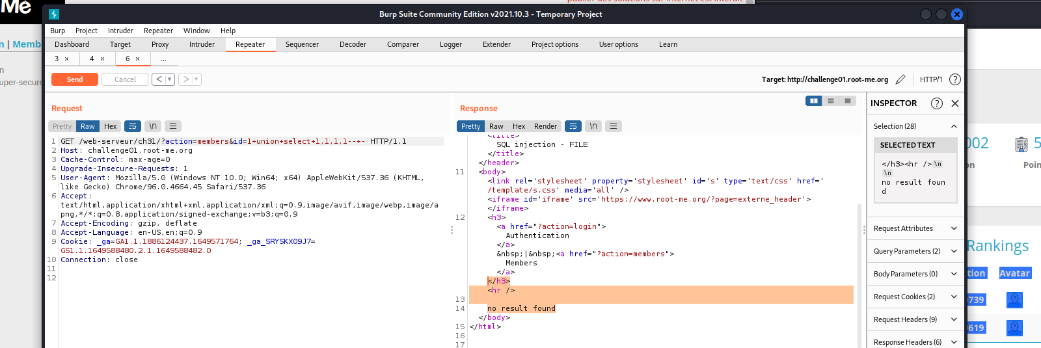Expand Request Cookies (2) section
1041x348 pixels.
click(x=954, y=297)
